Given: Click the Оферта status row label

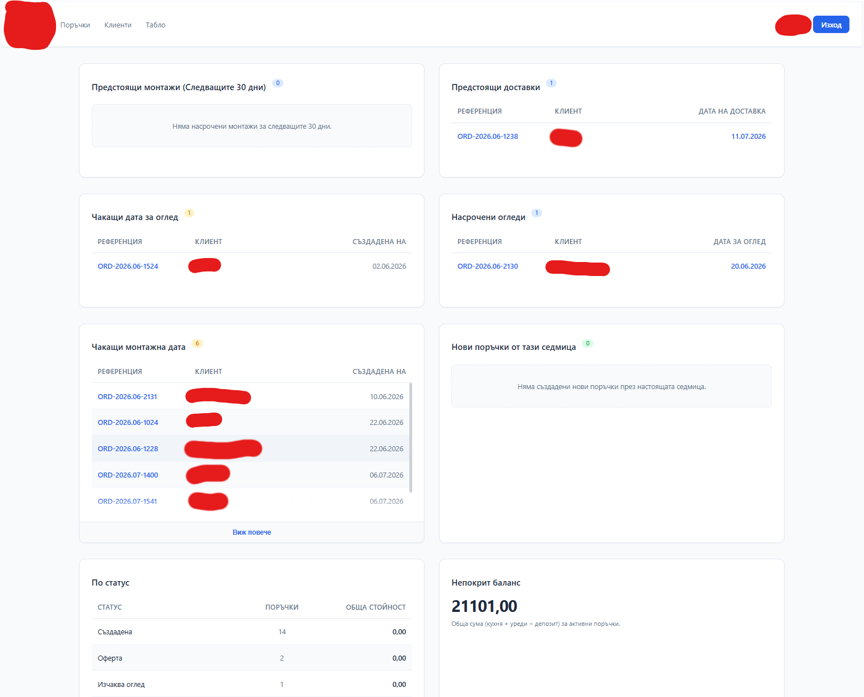Looking at the screenshot, I should tap(110, 658).
